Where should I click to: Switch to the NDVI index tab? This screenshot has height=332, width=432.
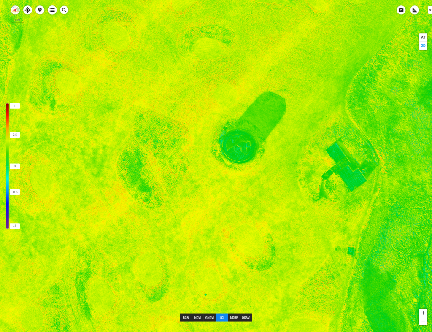point(197,318)
